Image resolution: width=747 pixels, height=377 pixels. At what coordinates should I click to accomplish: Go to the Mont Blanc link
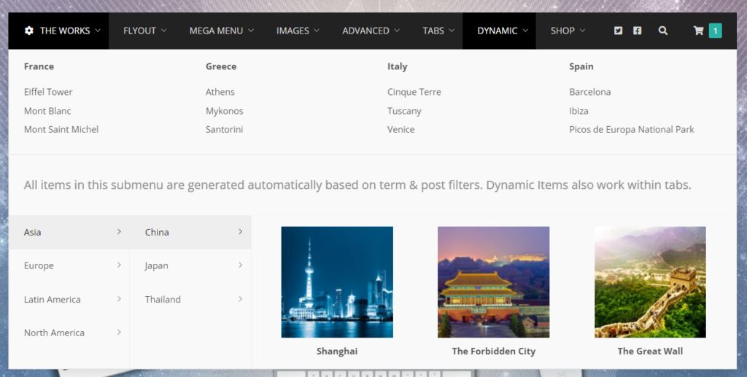[47, 111]
